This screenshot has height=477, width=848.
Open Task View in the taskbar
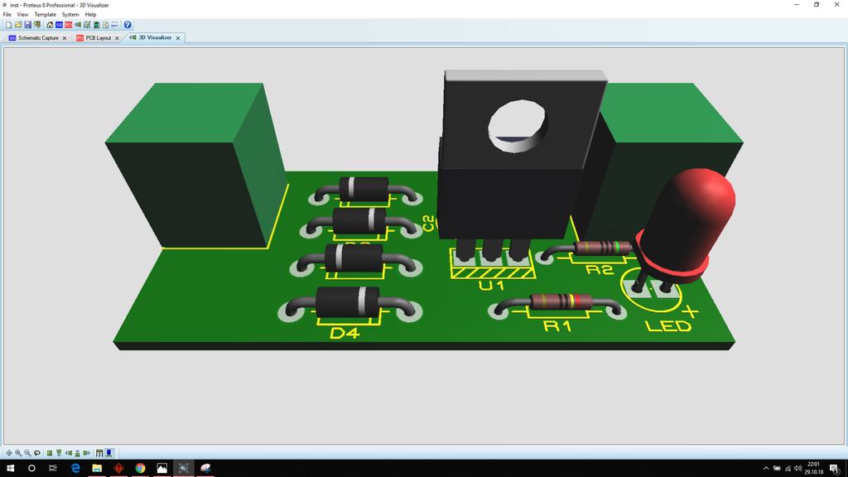click(52, 468)
